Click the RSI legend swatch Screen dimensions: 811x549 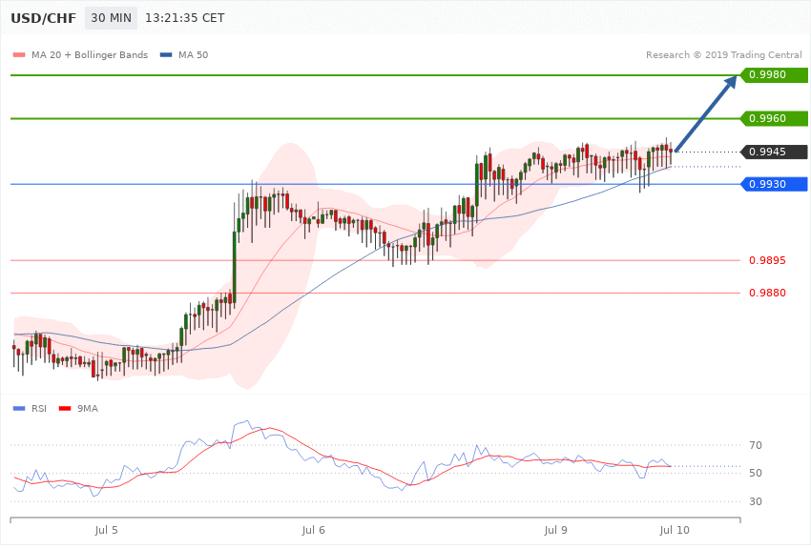pyautogui.click(x=19, y=409)
